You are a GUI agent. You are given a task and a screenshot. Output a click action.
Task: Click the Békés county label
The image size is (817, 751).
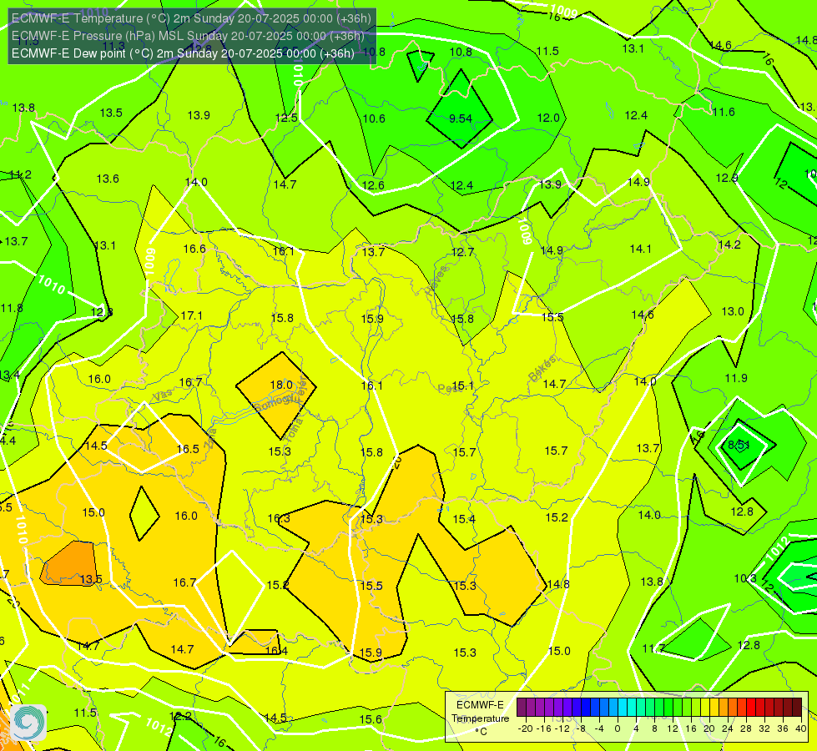[x=542, y=369]
